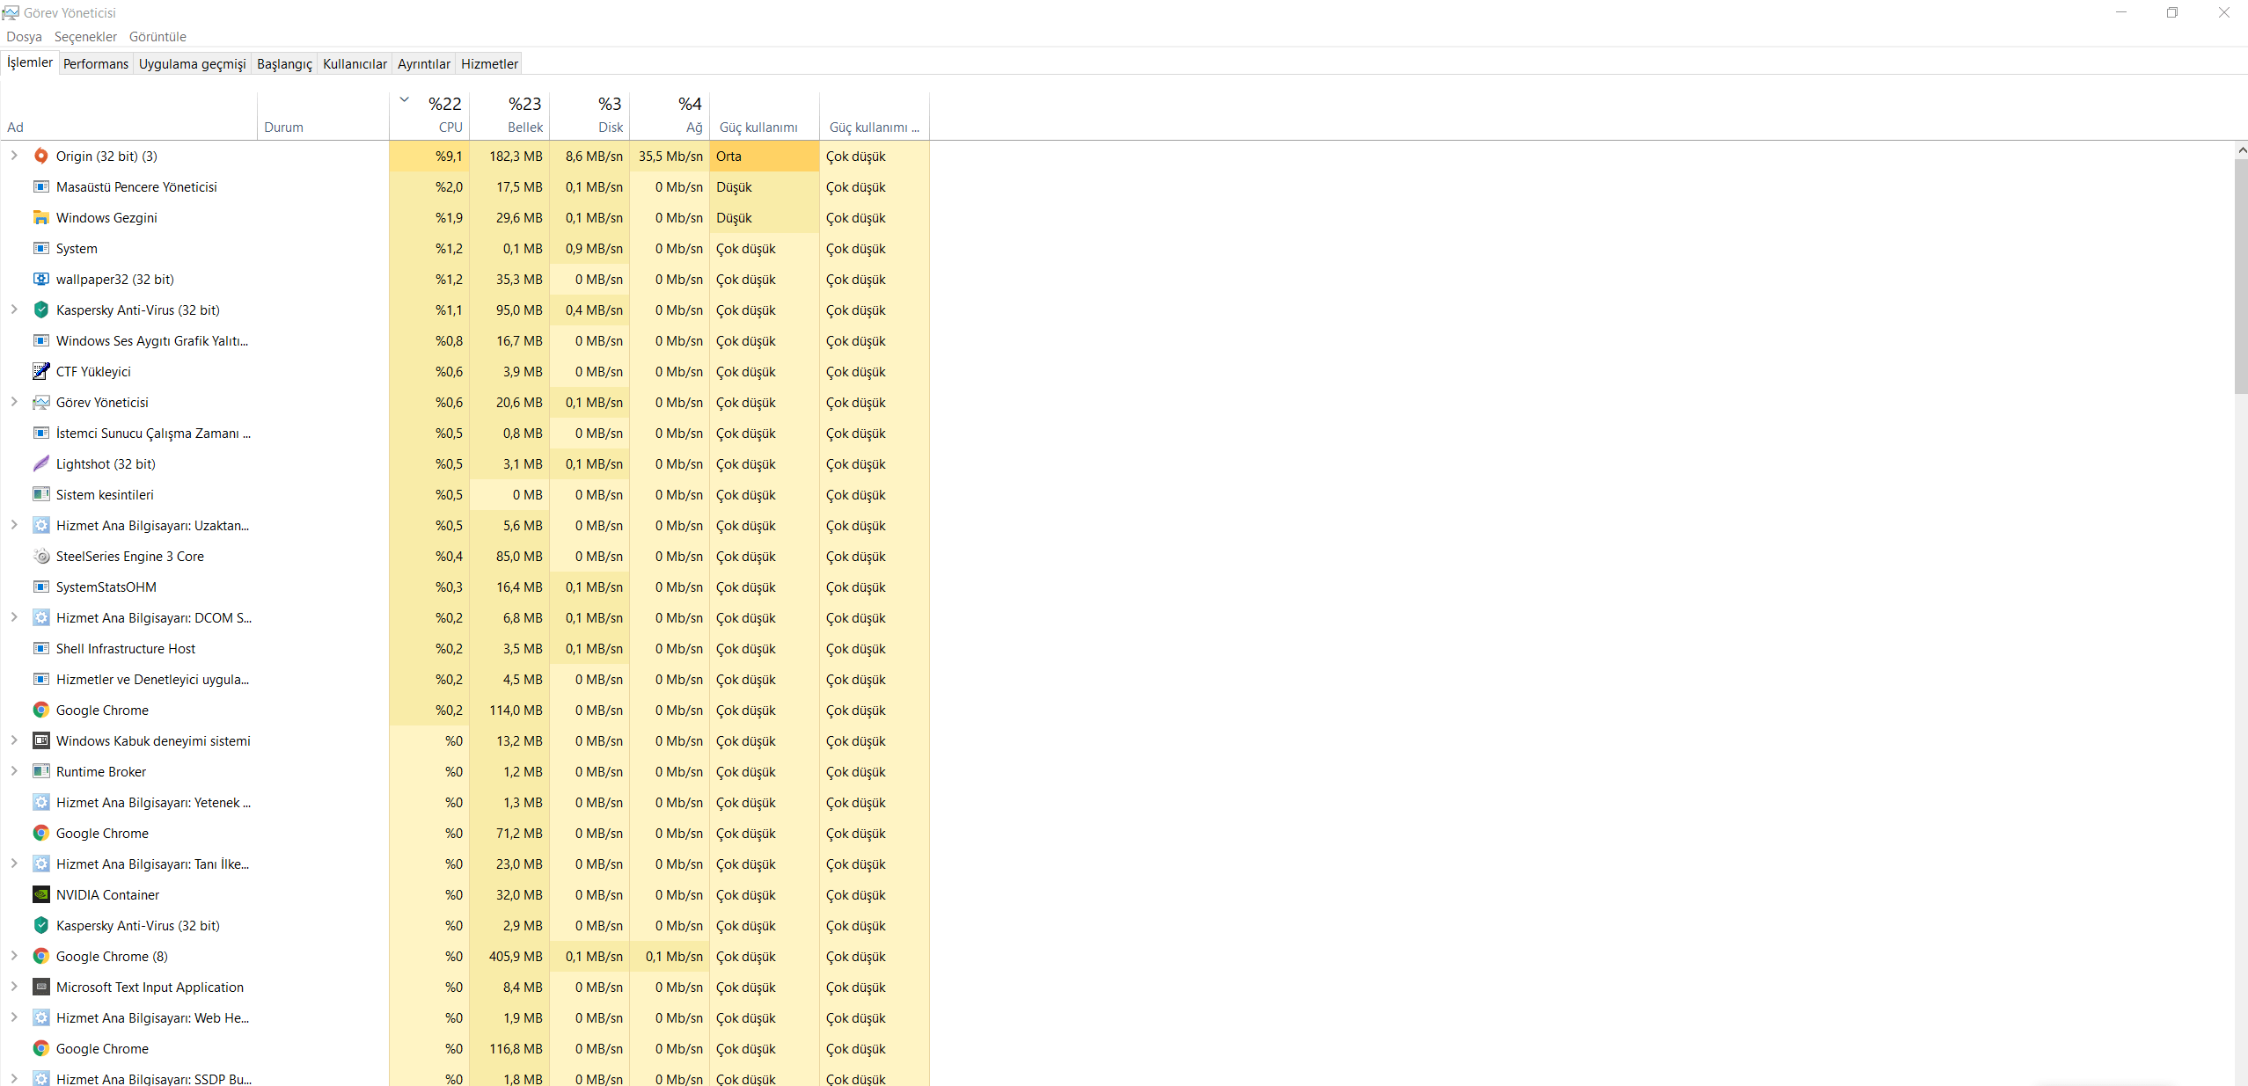Expand the Origin (32 bit) process group
2248x1086 pixels.
[14, 156]
